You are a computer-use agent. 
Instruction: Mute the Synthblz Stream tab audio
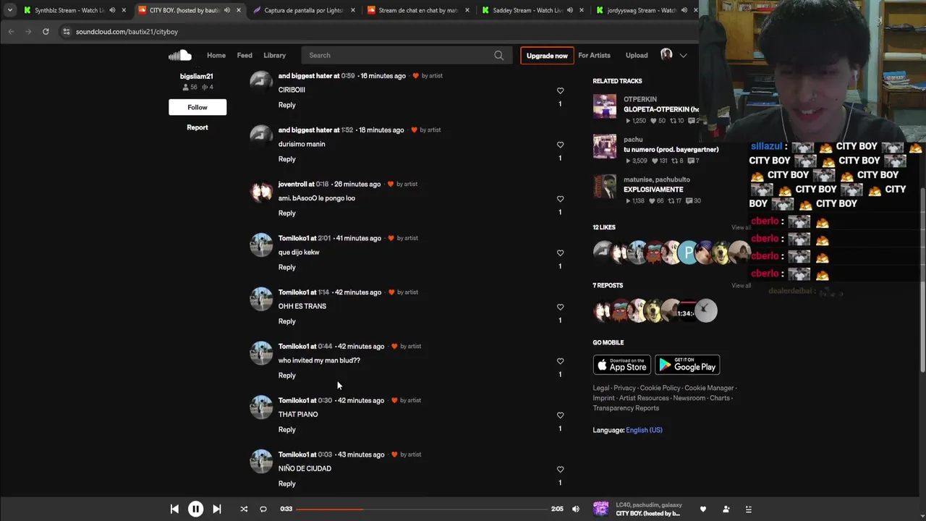click(x=112, y=10)
